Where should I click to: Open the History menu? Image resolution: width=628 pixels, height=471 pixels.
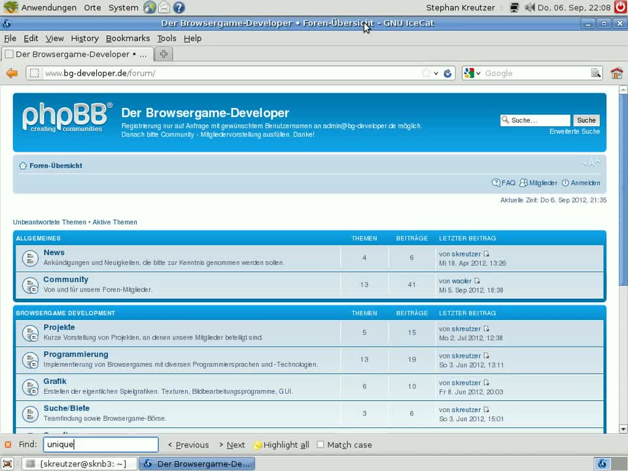[84, 39]
